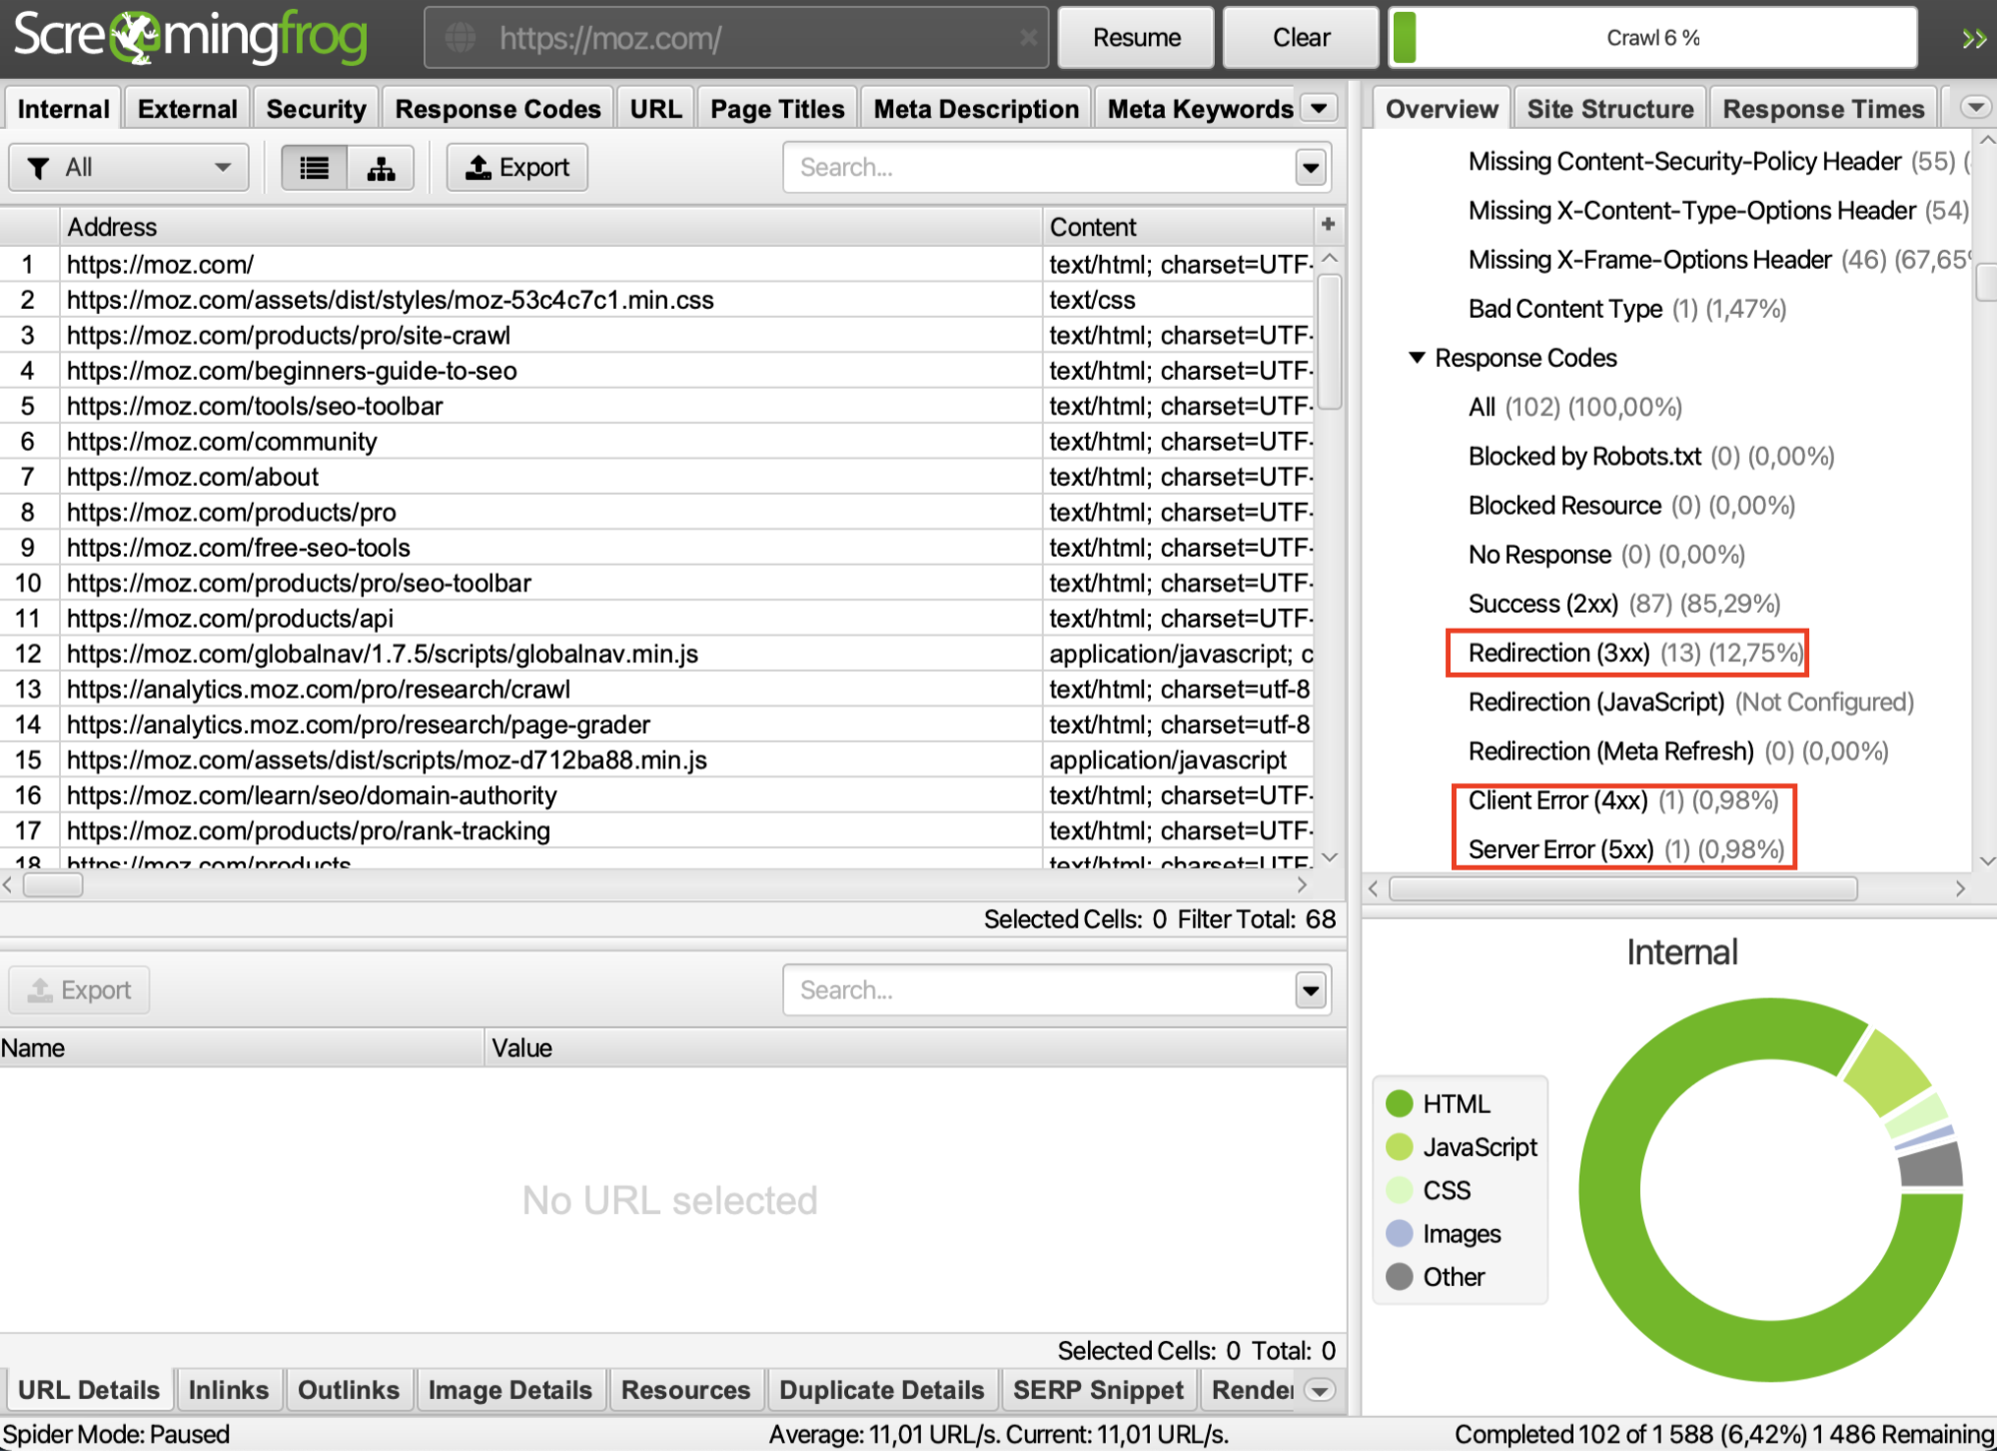Expand the hidden panel with double-arrow icon
The width and height of the screenshot is (1997, 1451).
[x=1973, y=39]
